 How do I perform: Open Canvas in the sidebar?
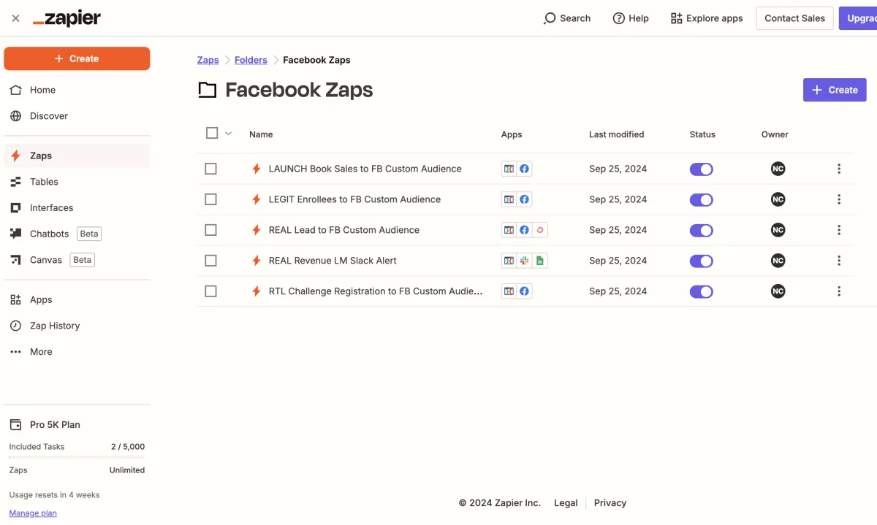tap(77, 260)
